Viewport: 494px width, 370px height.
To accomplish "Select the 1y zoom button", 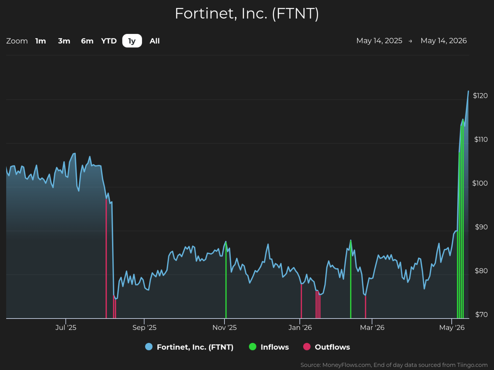I will (132, 41).
